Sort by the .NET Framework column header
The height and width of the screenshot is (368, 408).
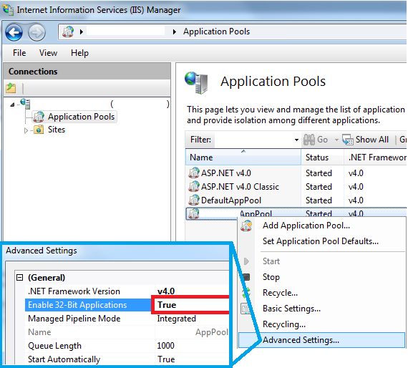click(375, 158)
